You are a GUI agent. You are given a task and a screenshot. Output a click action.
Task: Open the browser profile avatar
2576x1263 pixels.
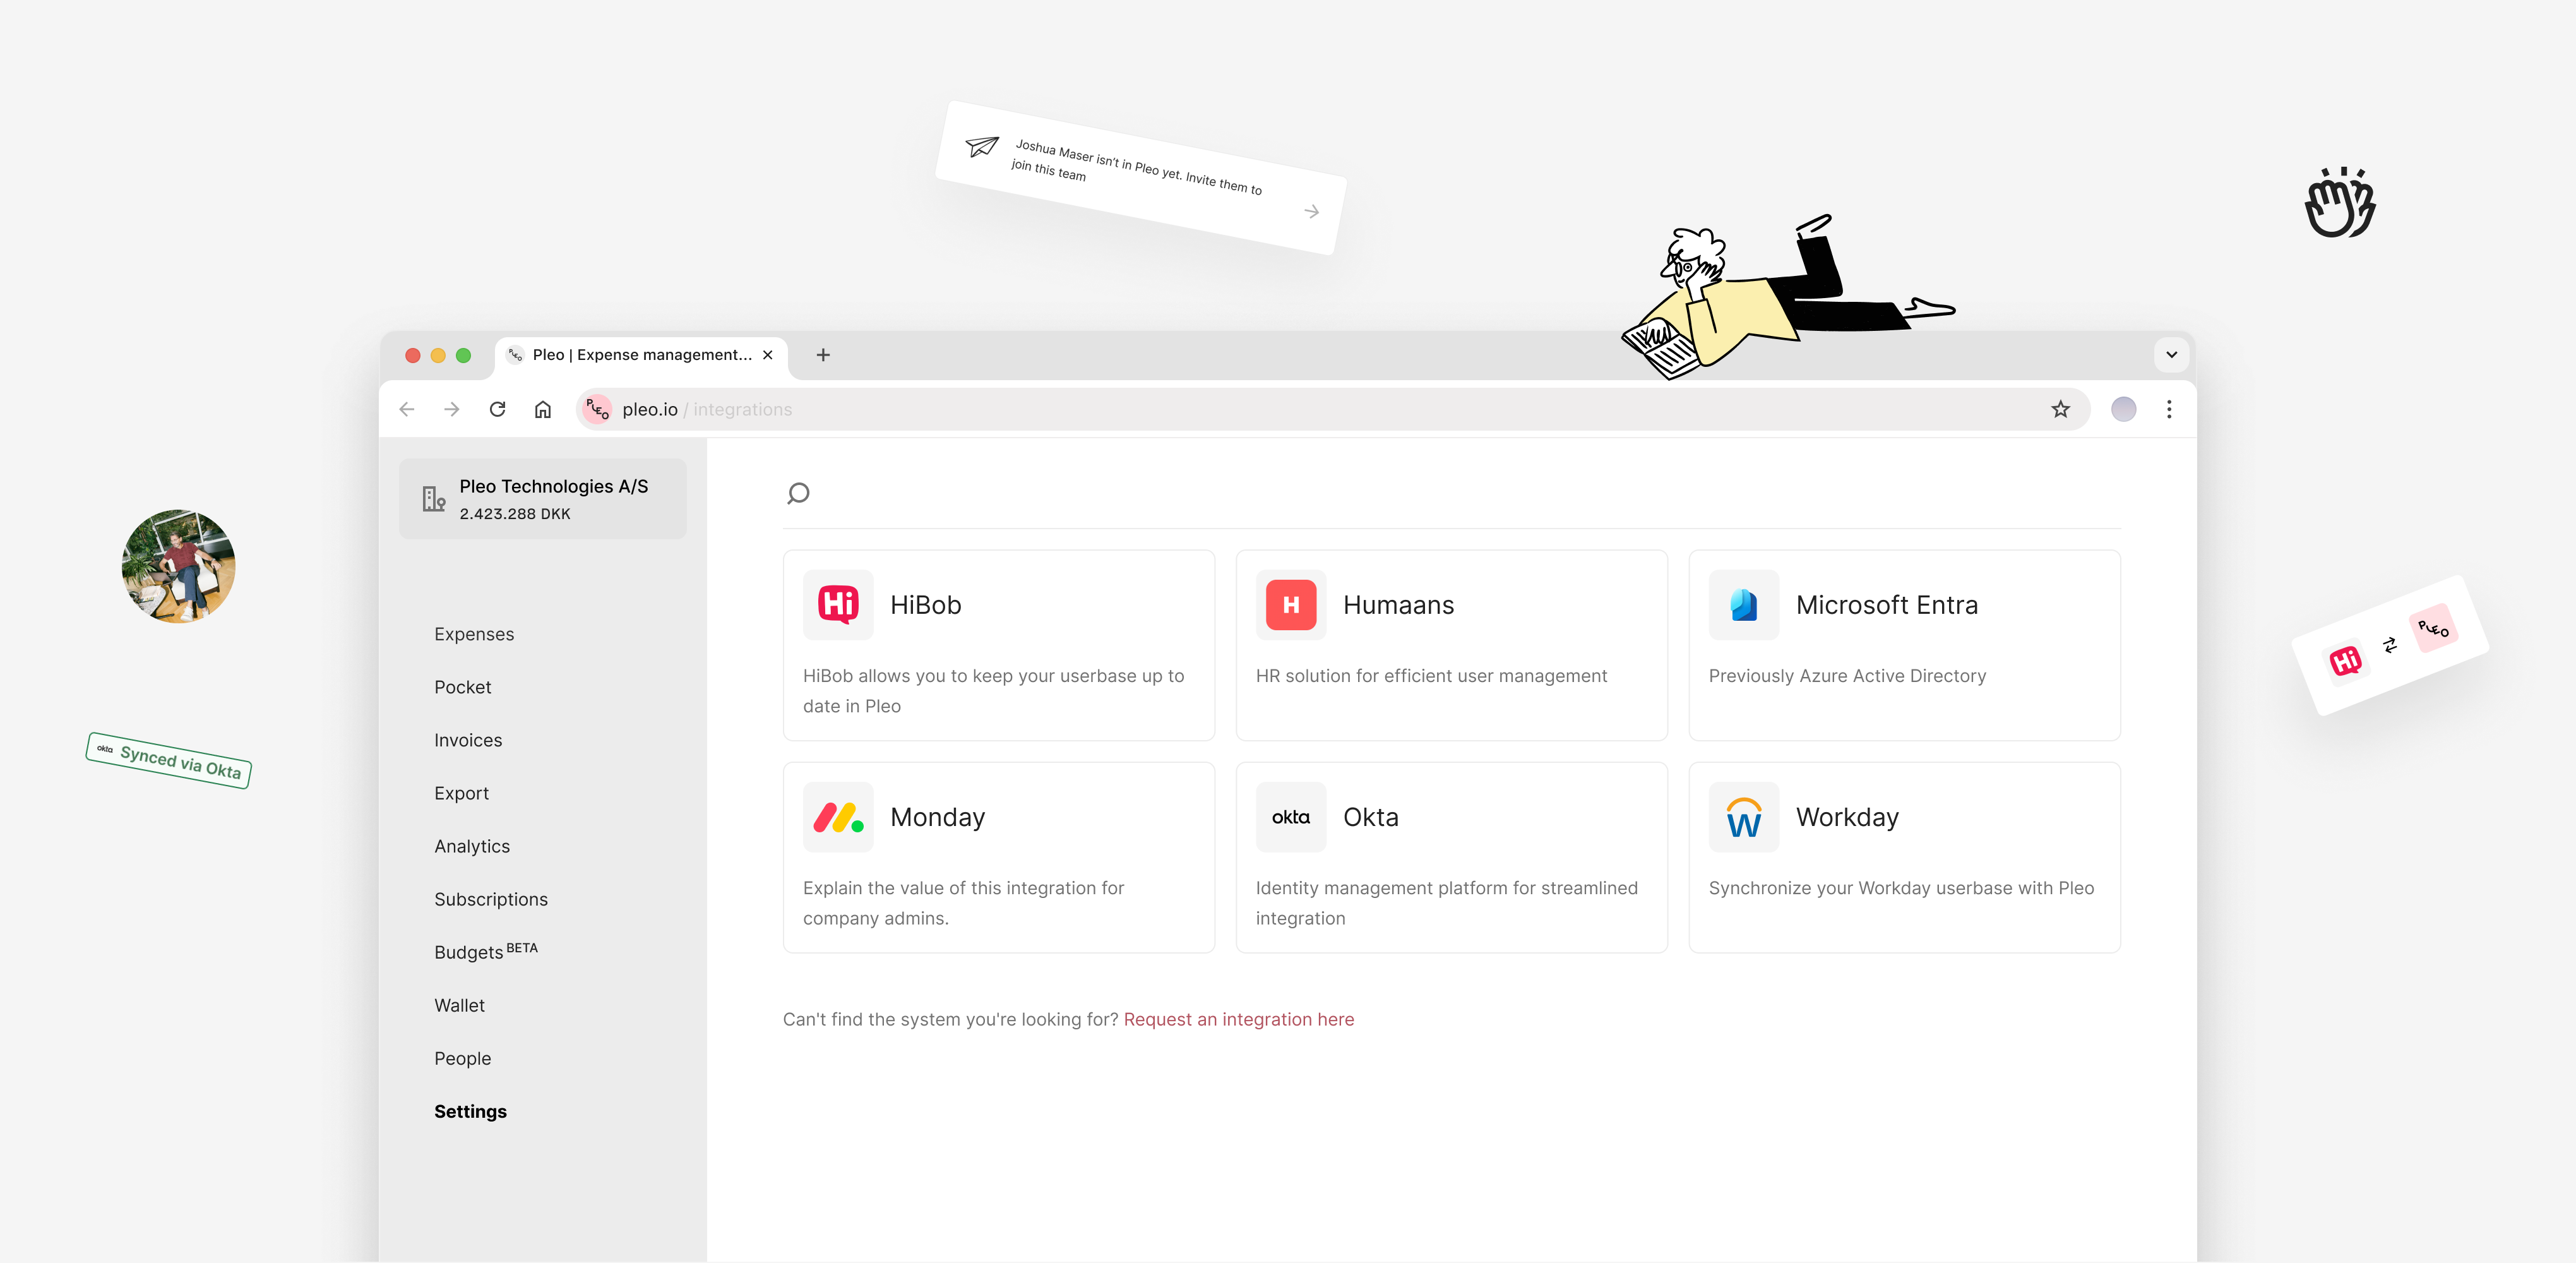coord(2123,409)
